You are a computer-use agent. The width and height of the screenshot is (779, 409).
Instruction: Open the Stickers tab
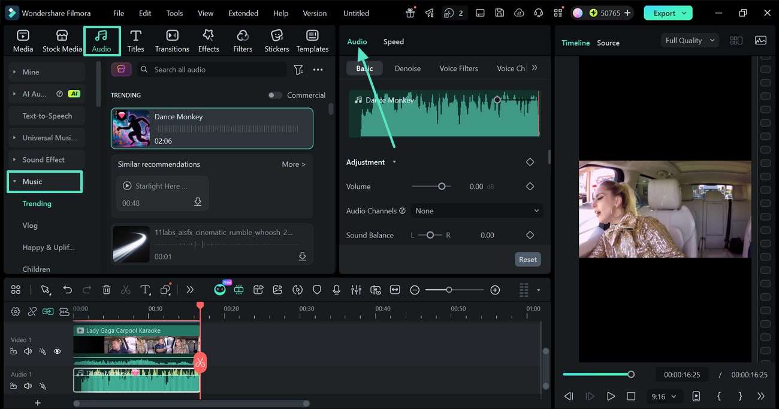(x=277, y=41)
